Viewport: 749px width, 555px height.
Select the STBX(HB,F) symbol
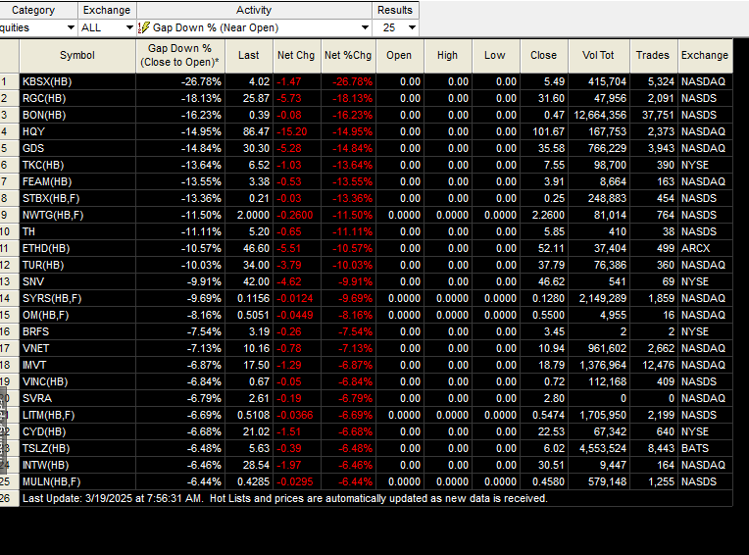[51, 199]
